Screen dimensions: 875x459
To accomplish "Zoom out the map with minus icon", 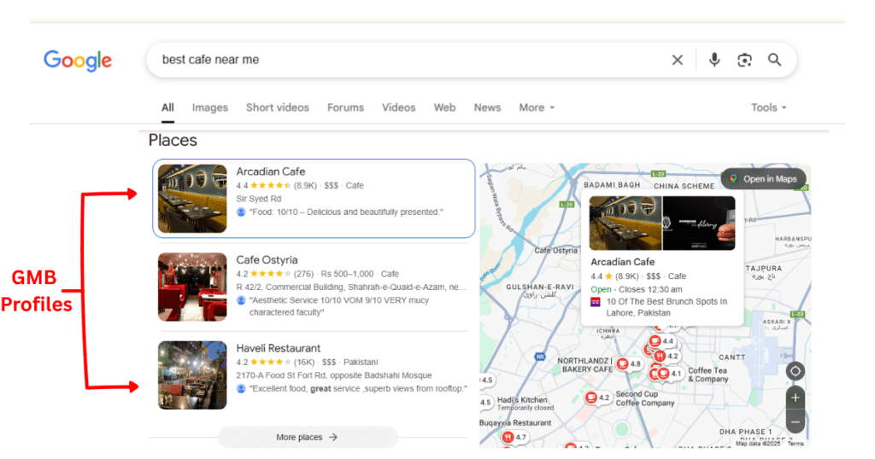I will coord(796,421).
